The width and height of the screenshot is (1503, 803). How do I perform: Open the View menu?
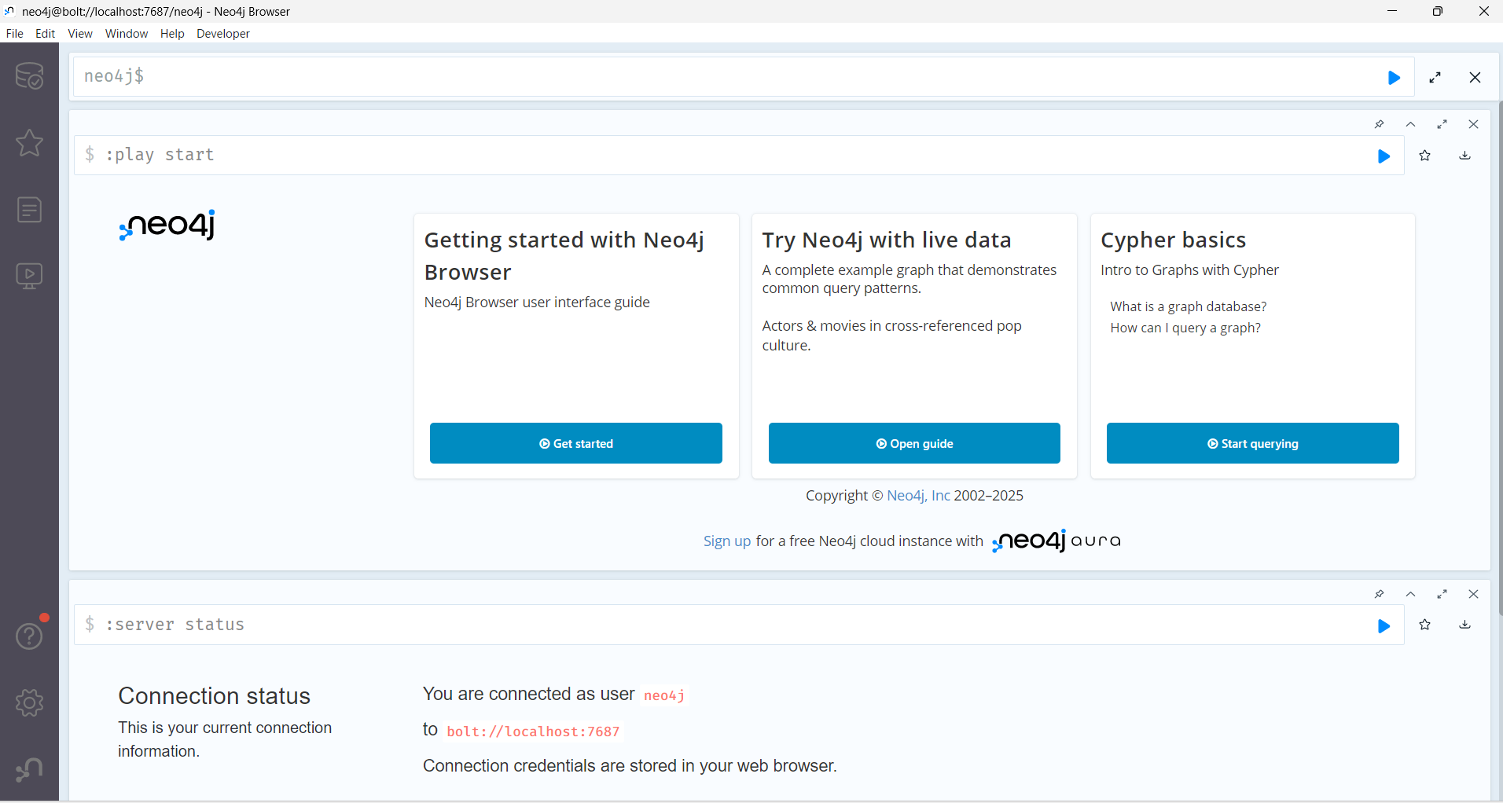tap(80, 34)
